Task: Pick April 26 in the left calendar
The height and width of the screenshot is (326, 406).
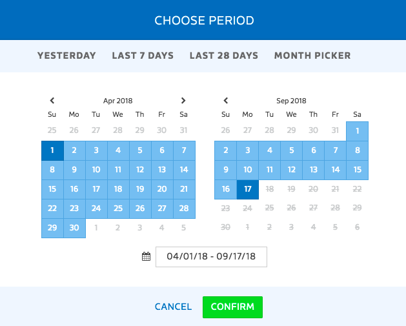Action: click(140, 209)
